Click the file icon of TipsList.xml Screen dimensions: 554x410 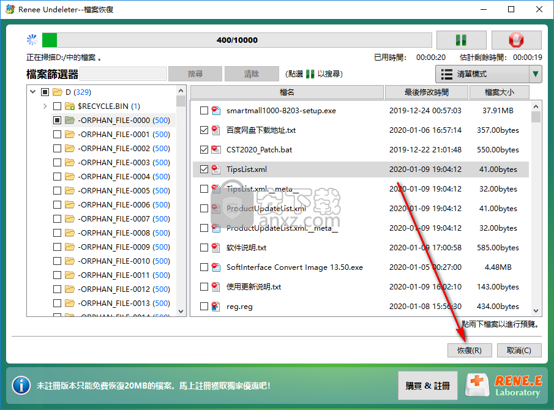[216, 170]
